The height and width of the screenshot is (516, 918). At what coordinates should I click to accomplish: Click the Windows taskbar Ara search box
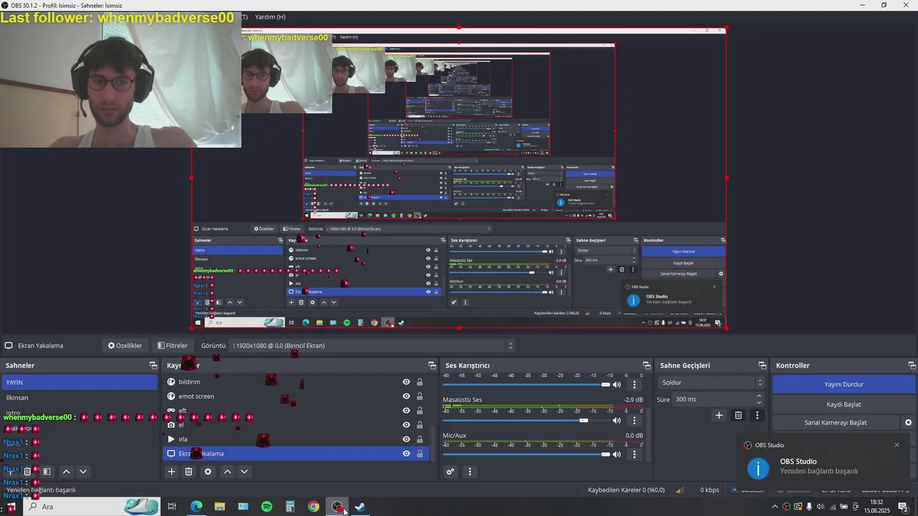point(93,507)
